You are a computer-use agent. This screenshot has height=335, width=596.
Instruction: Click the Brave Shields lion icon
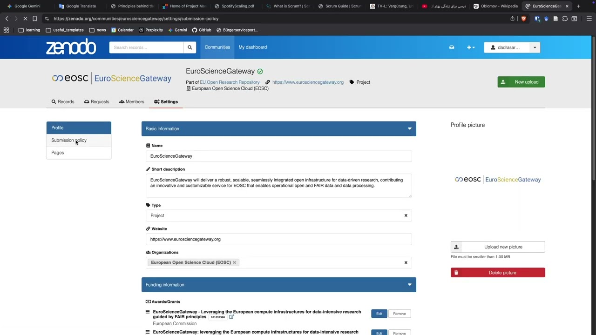pos(523,19)
